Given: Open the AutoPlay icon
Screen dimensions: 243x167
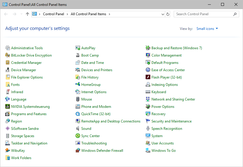Looking at the screenshot, I should tap(78, 48).
